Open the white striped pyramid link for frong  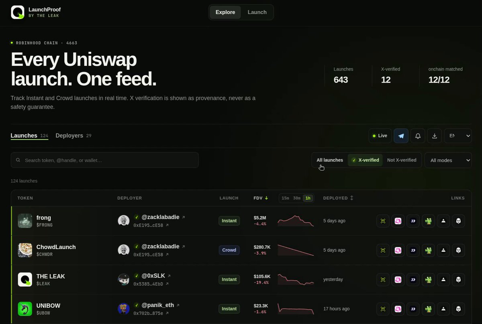tap(443, 221)
